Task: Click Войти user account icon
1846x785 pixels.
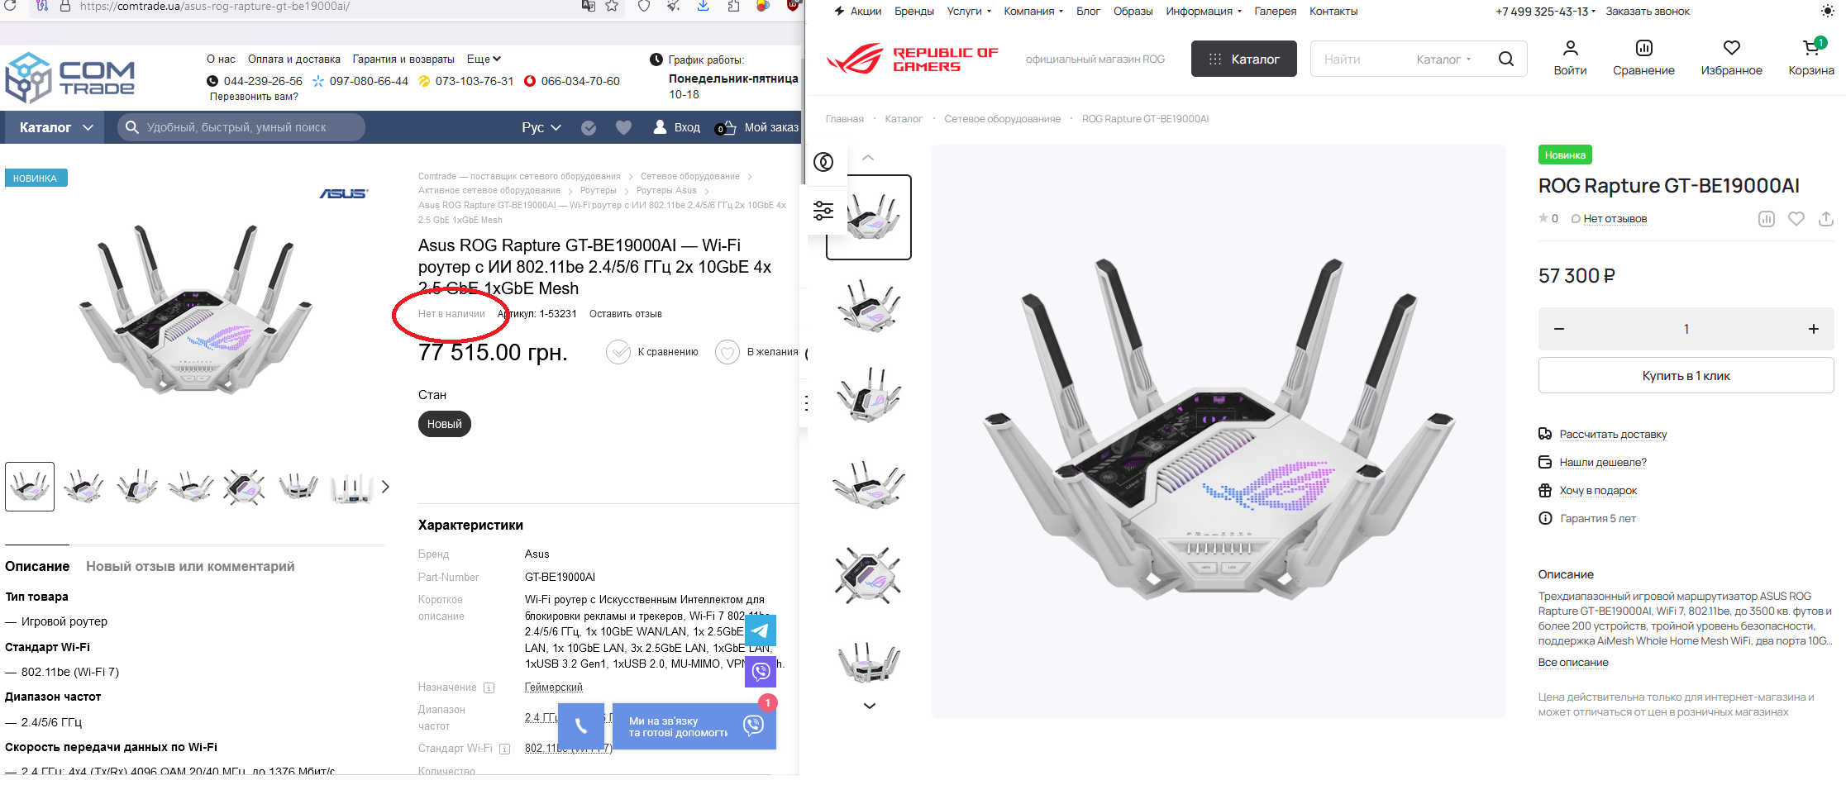Action: [x=1570, y=48]
